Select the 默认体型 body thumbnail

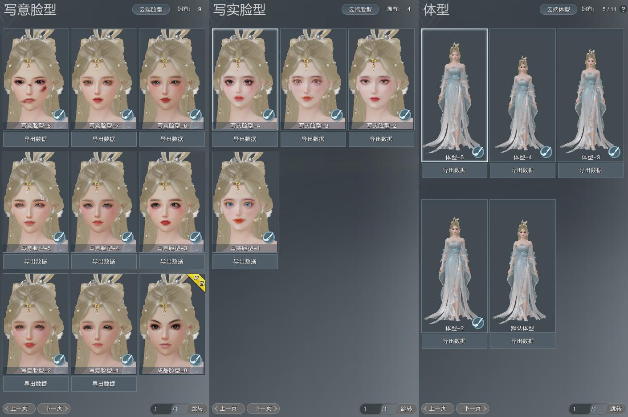(523, 266)
